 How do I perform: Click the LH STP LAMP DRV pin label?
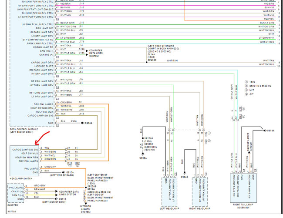point(42,36)
